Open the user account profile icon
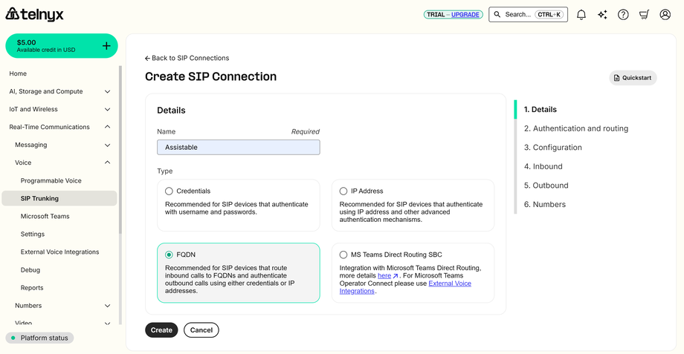Screen dimensions: 684x354 [x=665, y=15]
